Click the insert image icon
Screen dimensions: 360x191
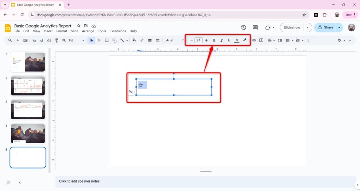pyautogui.click(x=107, y=40)
